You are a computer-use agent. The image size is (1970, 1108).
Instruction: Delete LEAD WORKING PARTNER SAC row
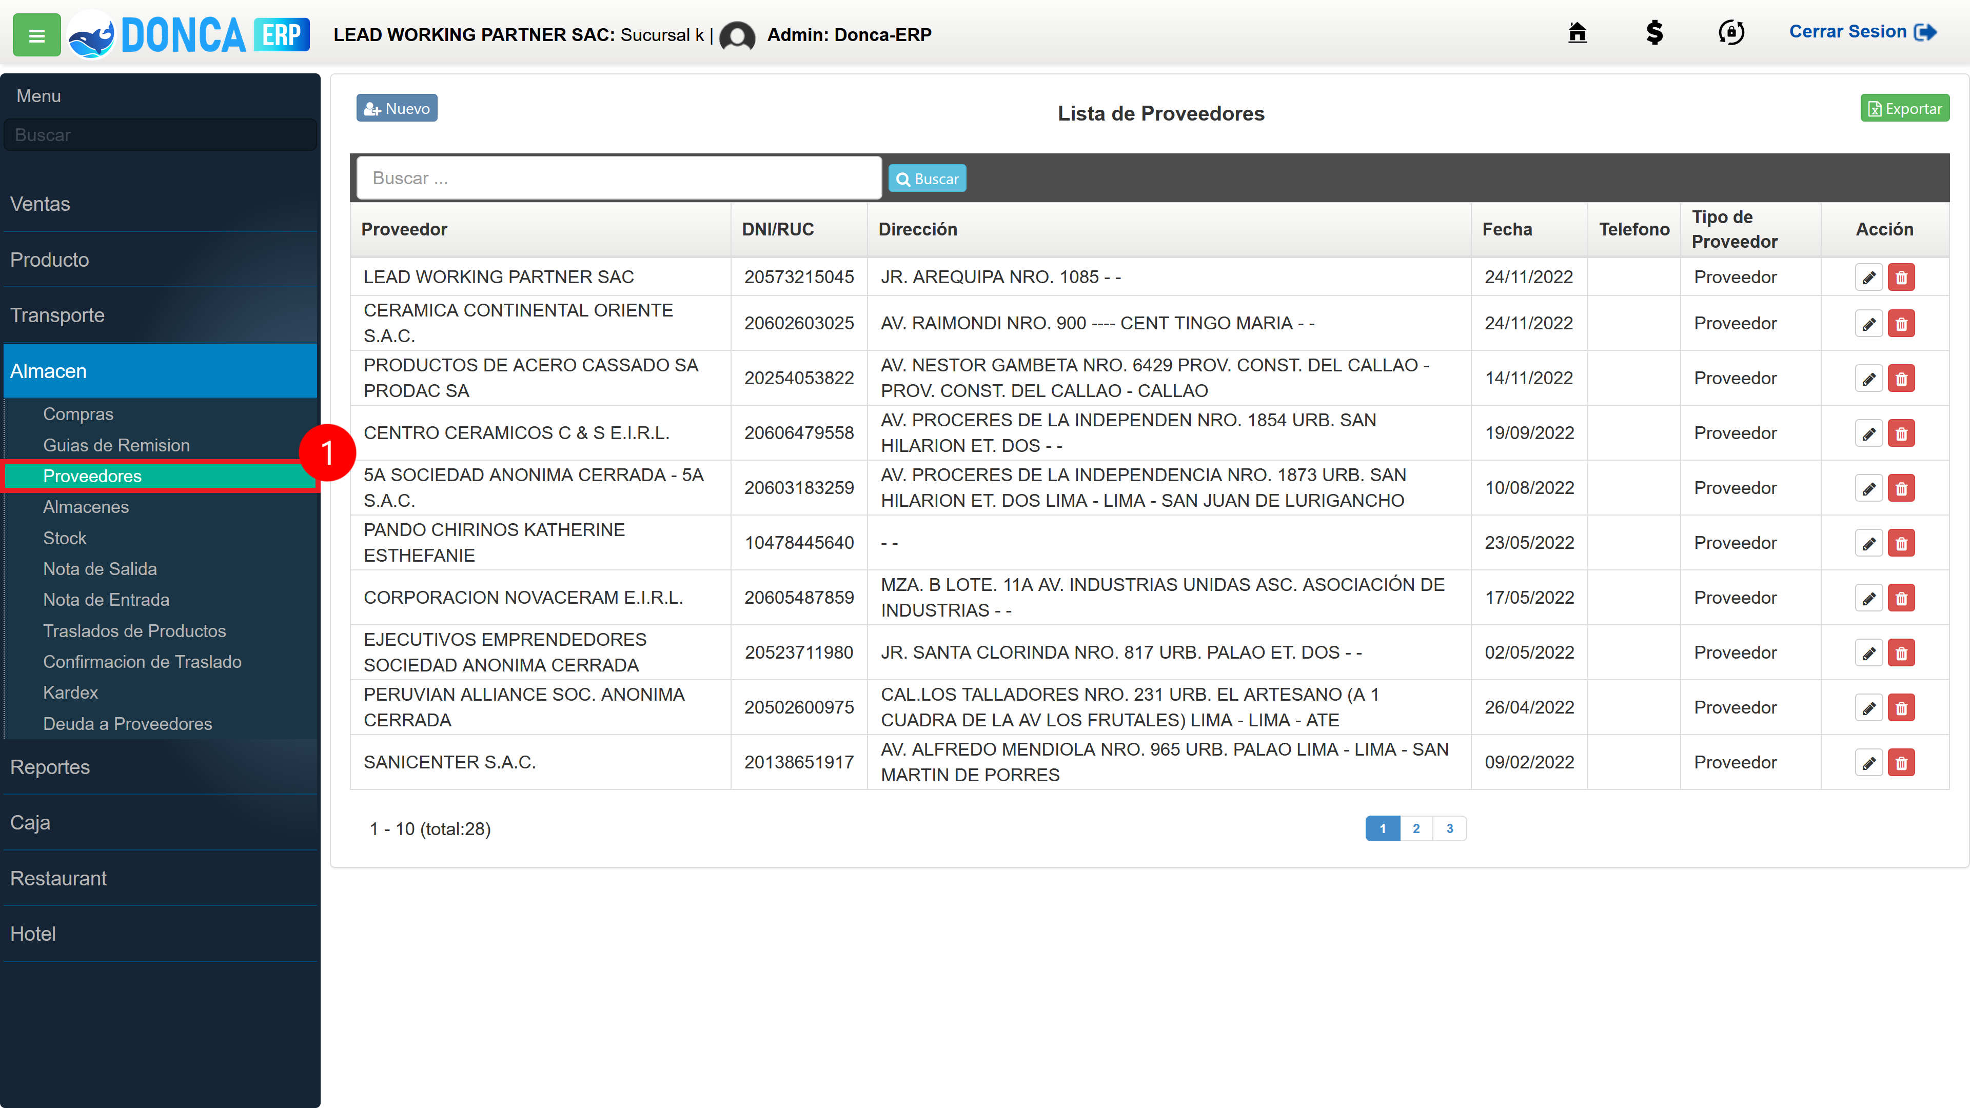point(1901,278)
